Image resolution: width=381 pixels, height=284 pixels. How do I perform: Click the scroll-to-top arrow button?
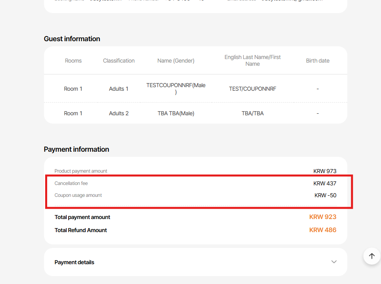pos(371,256)
